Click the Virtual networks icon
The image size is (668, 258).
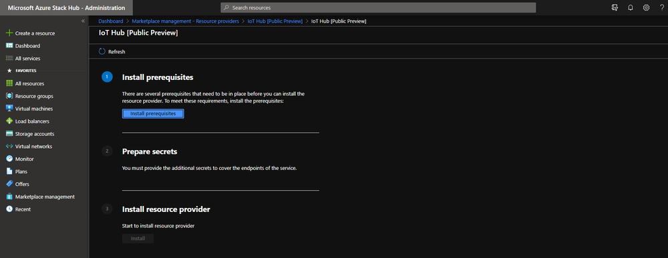[x=9, y=146]
